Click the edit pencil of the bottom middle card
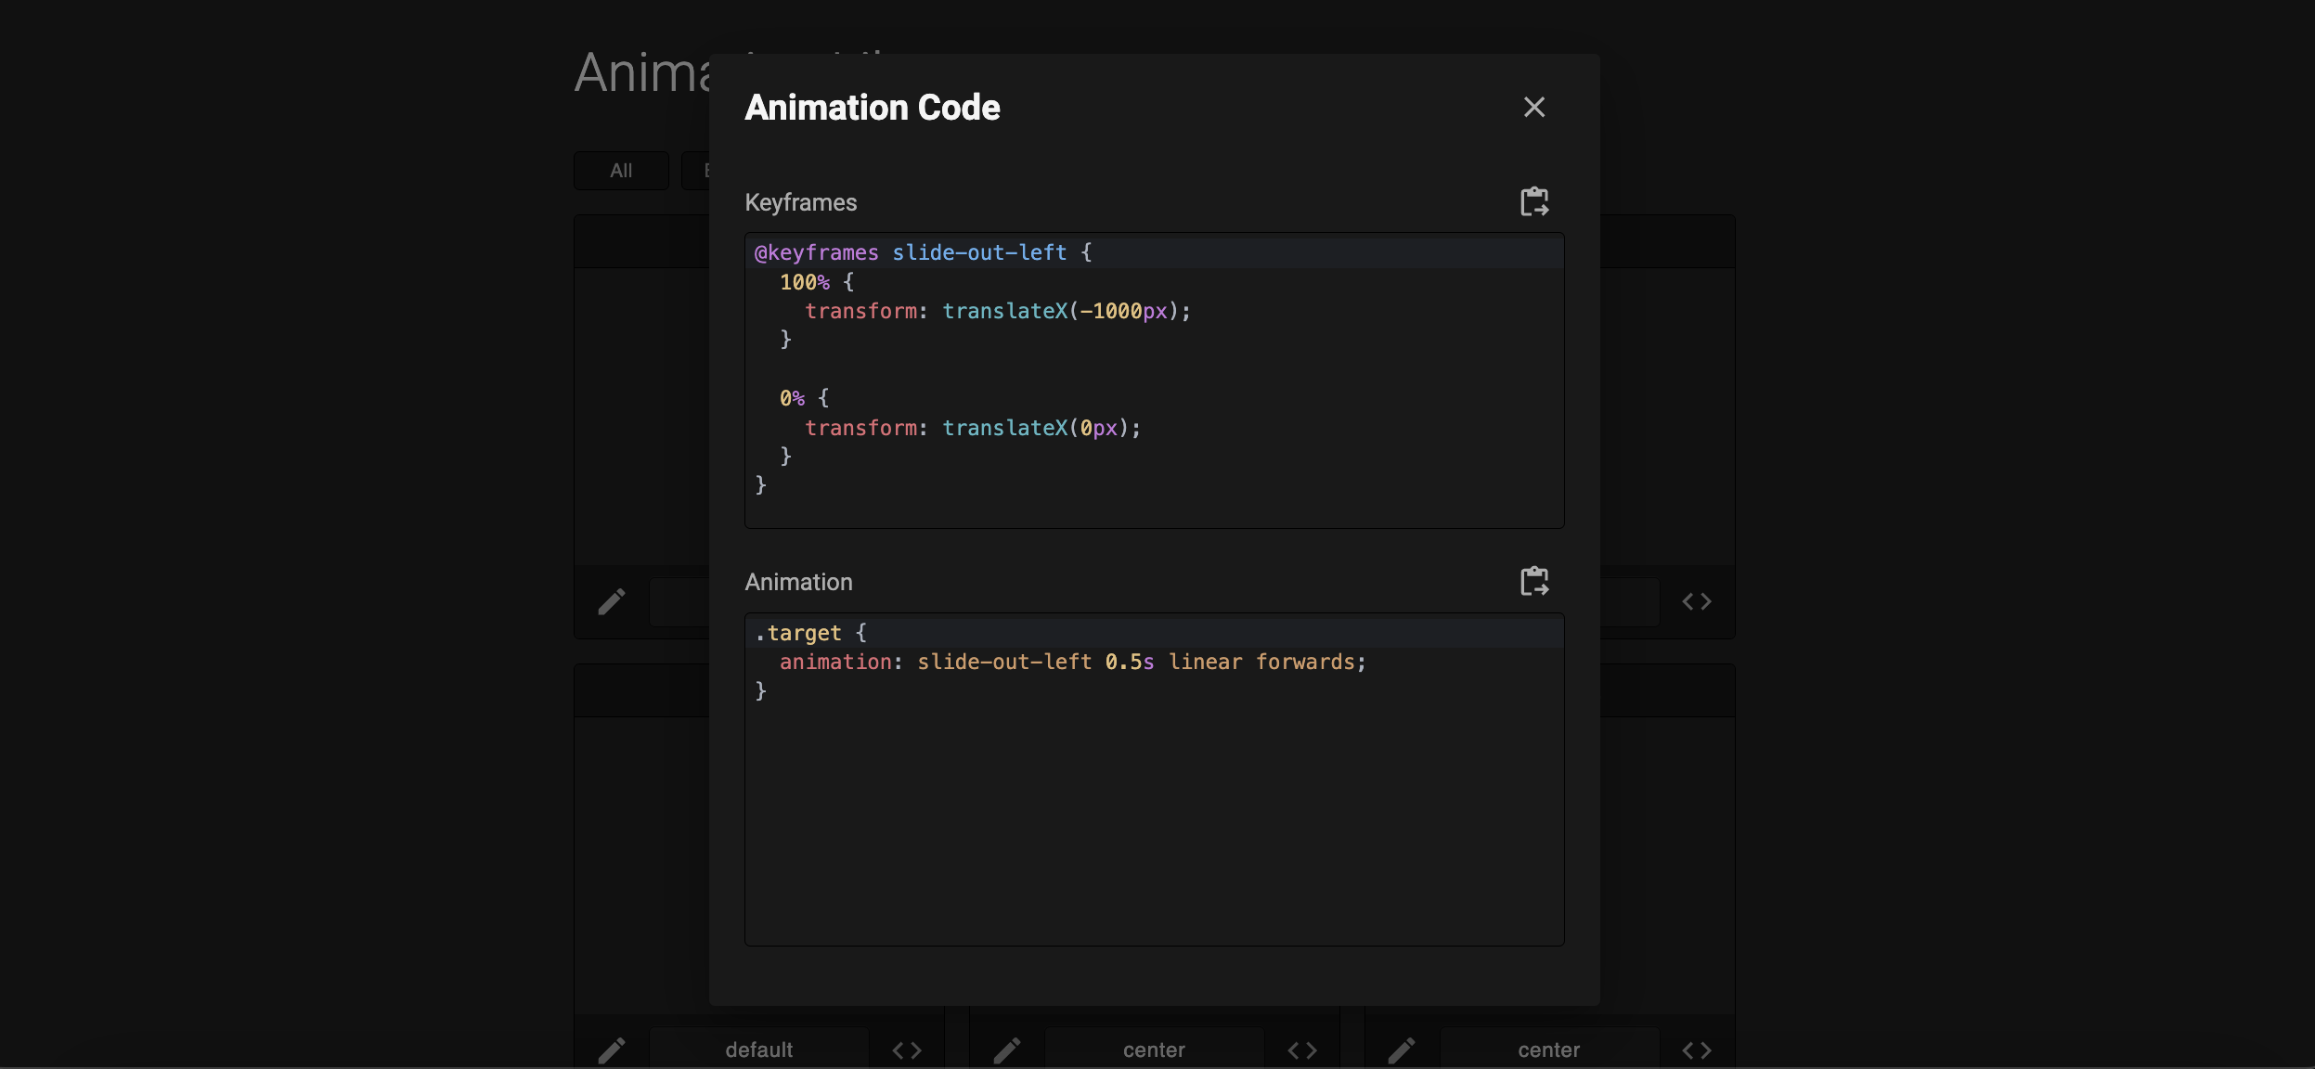Image resolution: width=2315 pixels, height=1069 pixels. (x=1007, y=1050)
